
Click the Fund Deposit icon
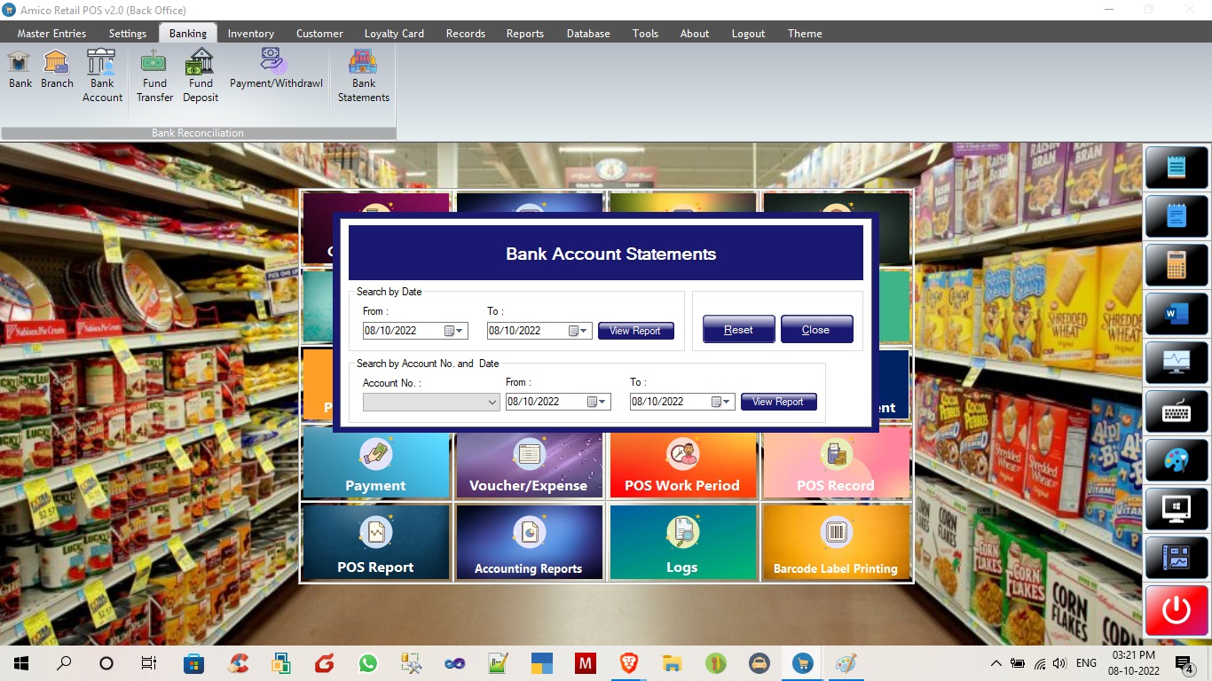pos(201,74)
